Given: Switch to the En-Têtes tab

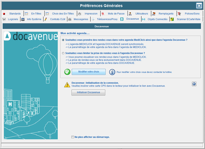Looking at the screenshot, I should point(36,14).
